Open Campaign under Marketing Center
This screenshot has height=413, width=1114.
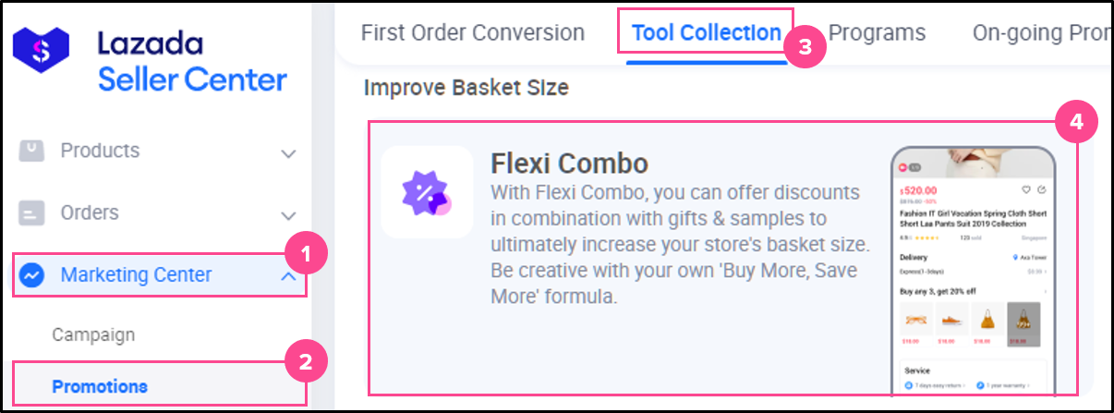tap(93, 334)
